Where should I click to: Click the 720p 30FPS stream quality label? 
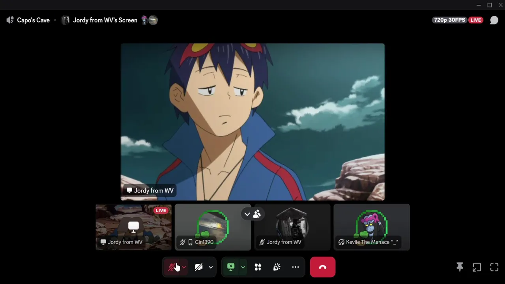450,20
